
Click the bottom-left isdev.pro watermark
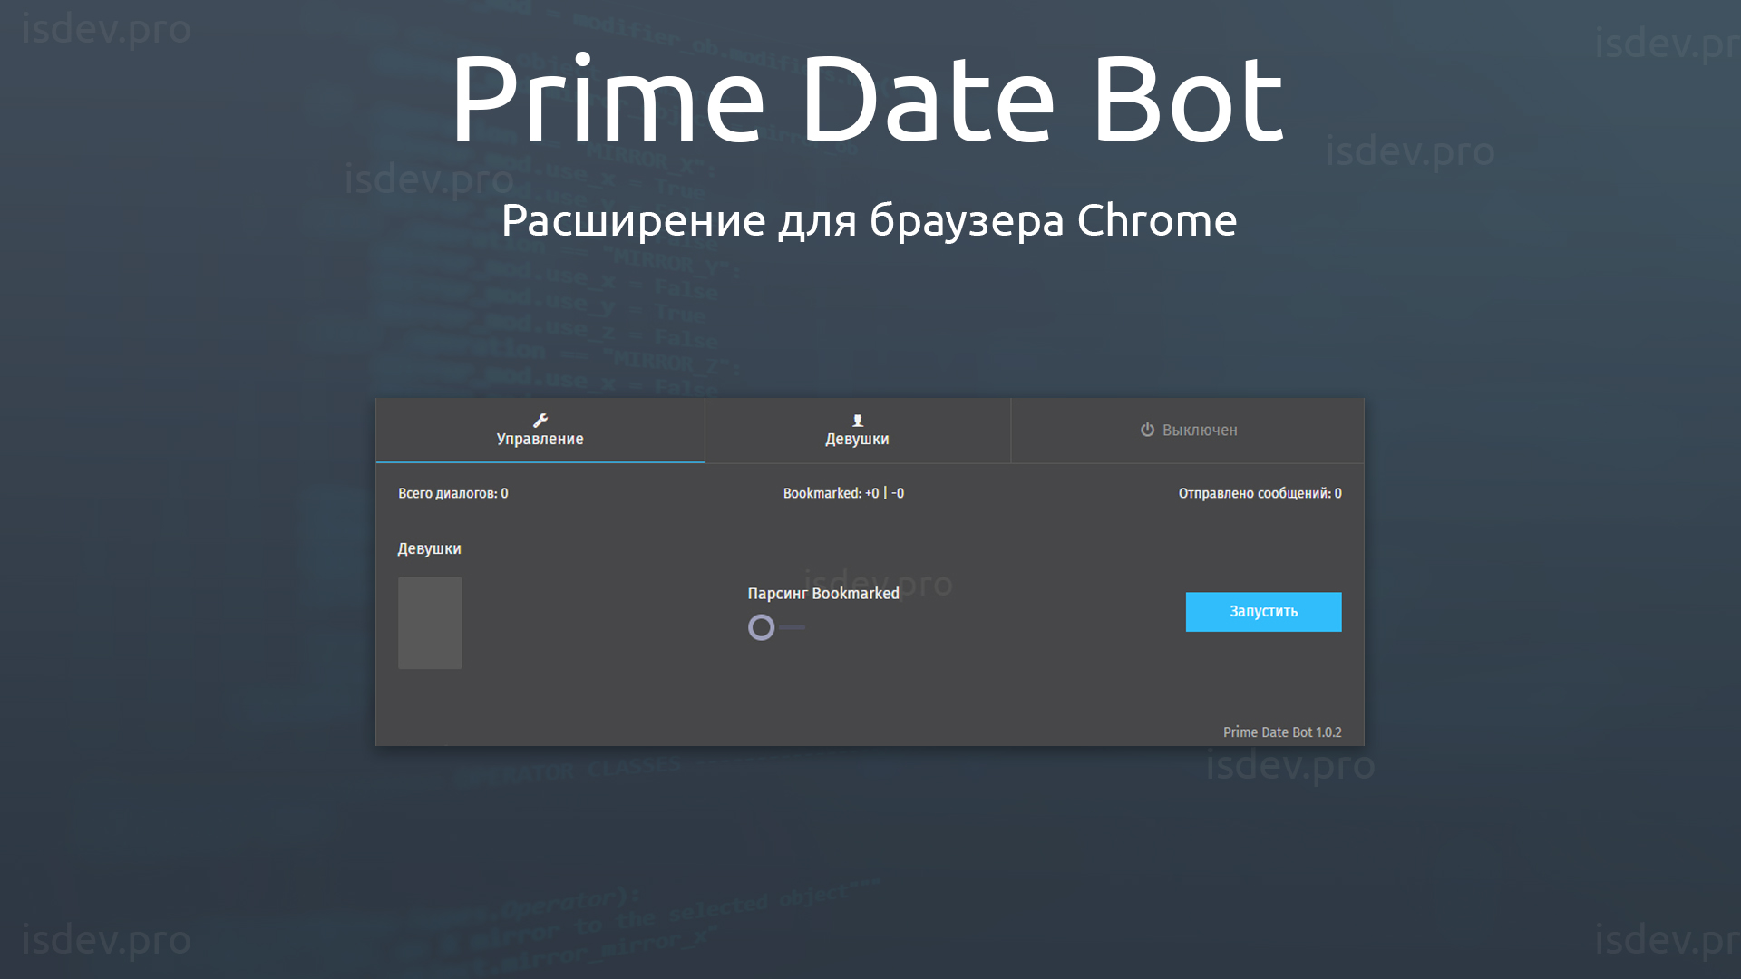(106, 940)
